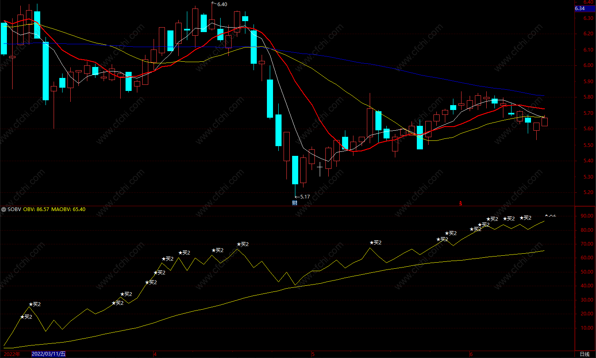This screenshot has height=358, width=596.
Task: Click the 6.20 price axis label
Action: [x=588, y=34]
